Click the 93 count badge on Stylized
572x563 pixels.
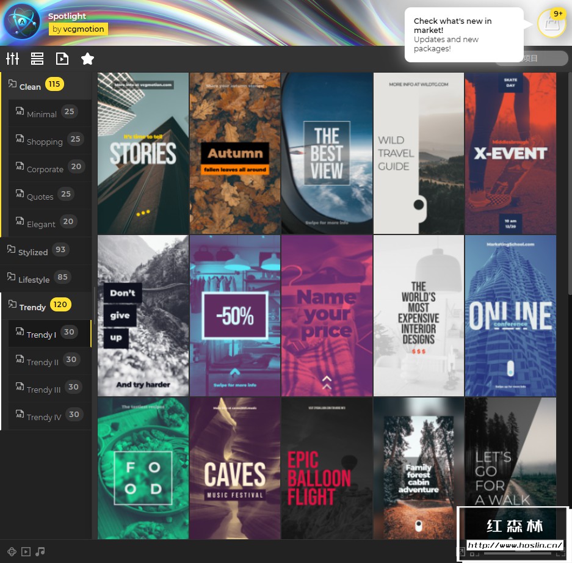pyautogui.click(x=60, y=249)
